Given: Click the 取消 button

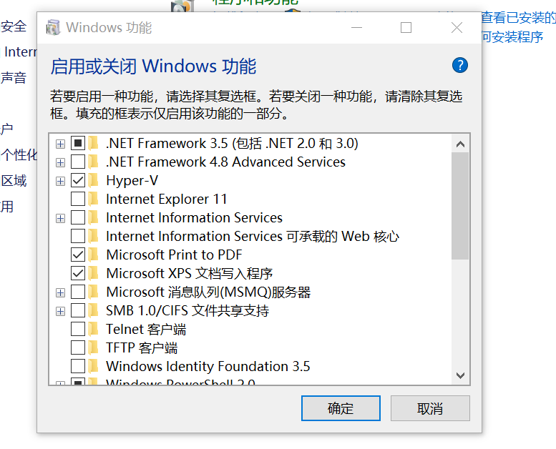Looking at the screenshot, I should tap(430, 408).
